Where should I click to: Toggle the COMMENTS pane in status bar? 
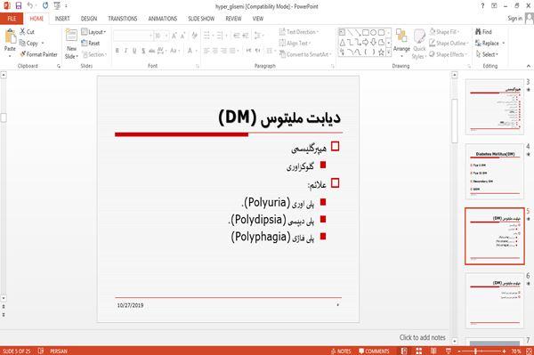tap(374, 351)
